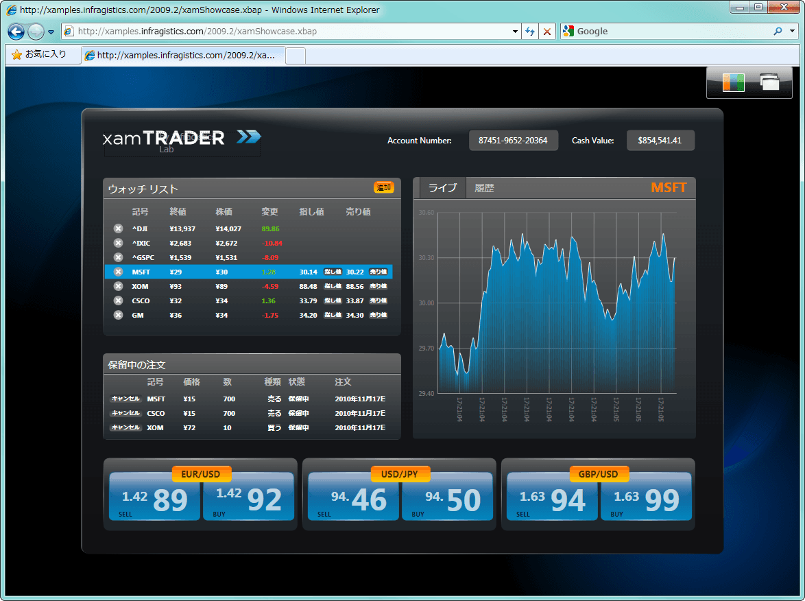The width and height of the screenshot is (805, 601).
Task: Click the colored panels icon at top right
Action: click(733, 82)
